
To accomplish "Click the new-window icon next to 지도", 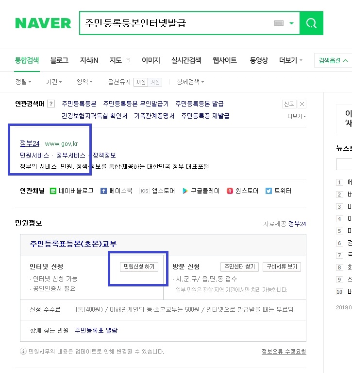I will (128, 60).
